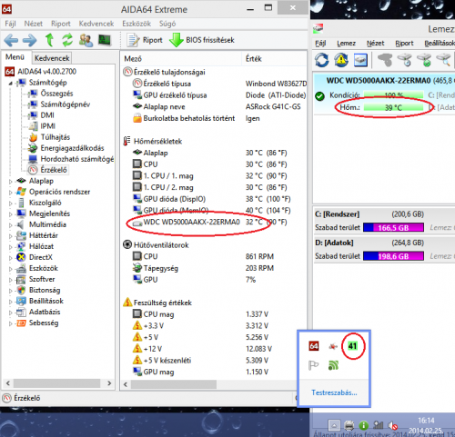Click the C: free space 166.5 GB bar
Image resolution: width=455 pixels, height=437 pixels.
(393, 227)
